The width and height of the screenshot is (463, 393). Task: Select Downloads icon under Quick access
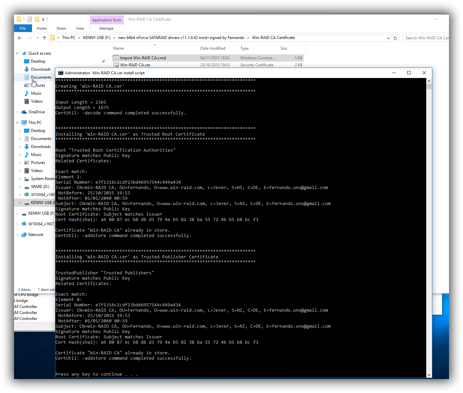coord(27,69)
